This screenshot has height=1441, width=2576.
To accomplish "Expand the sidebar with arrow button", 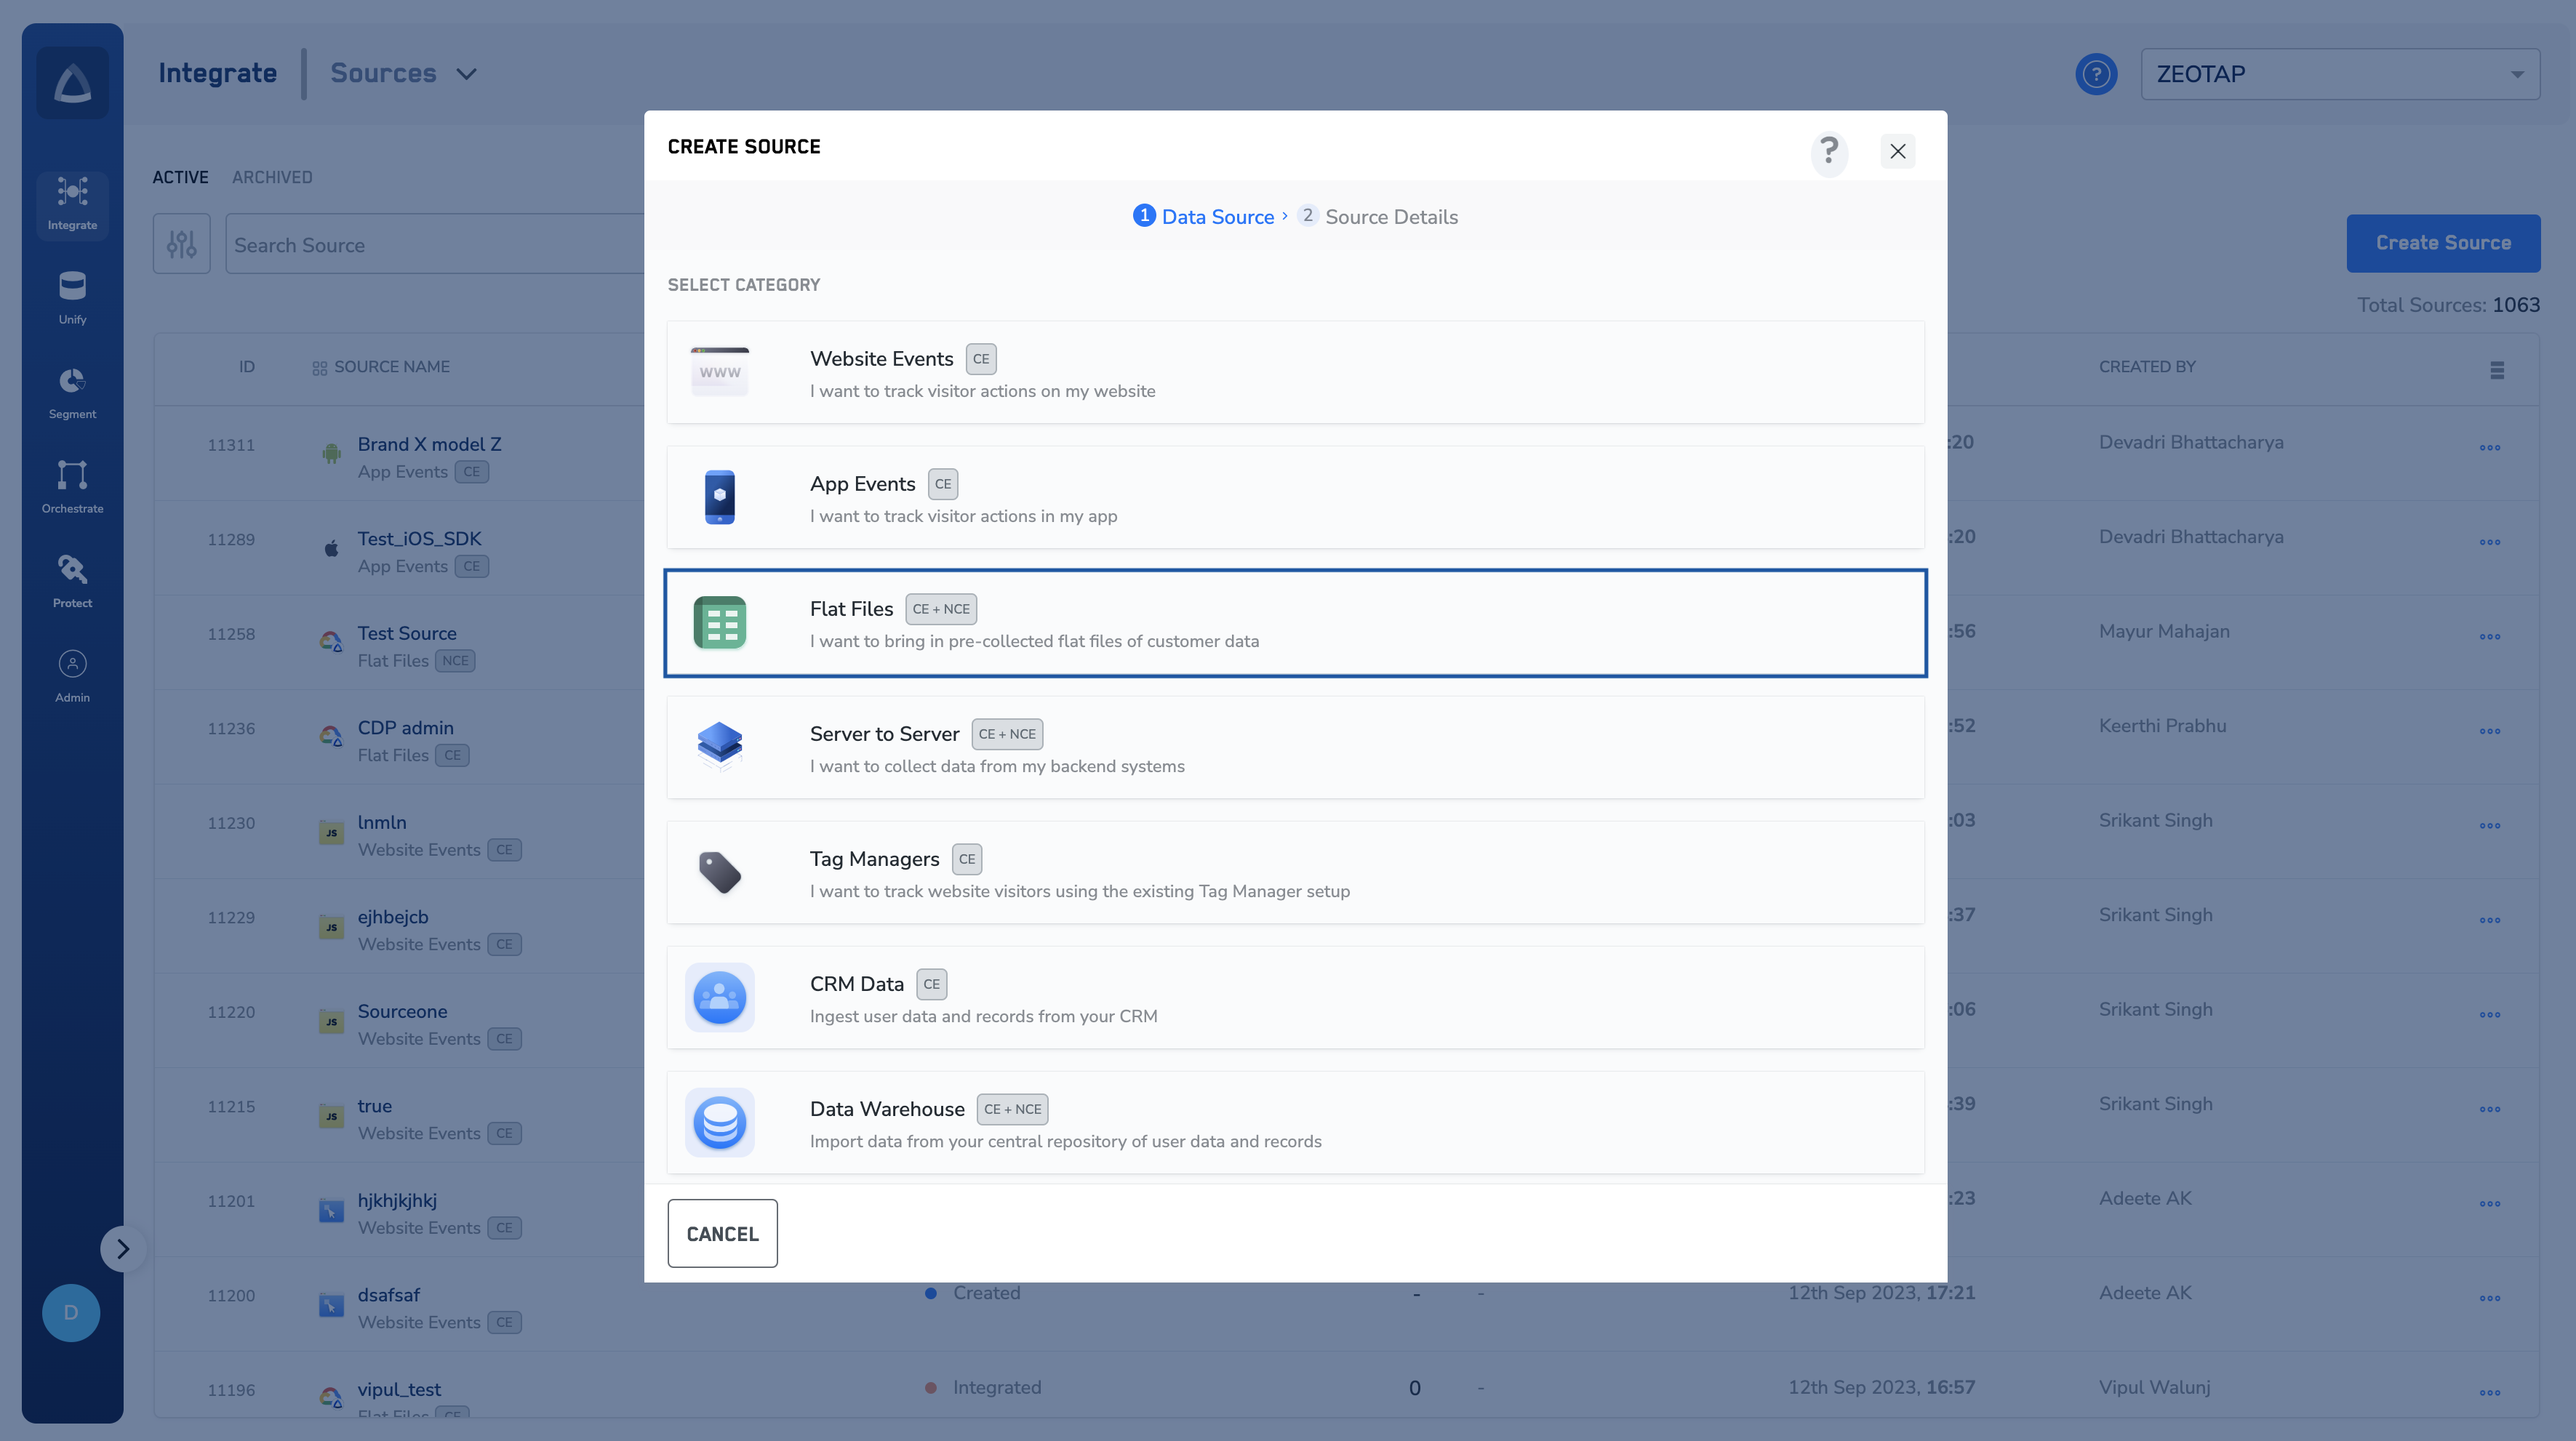I will tap(123, 1249).
